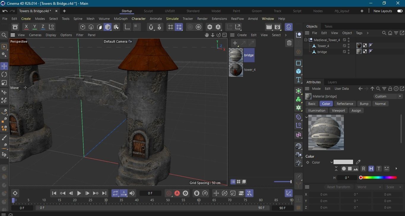This screenshot has height=216, width=405.
Task: Collapse the material preview arrow
Action: (x=306, y=117)
